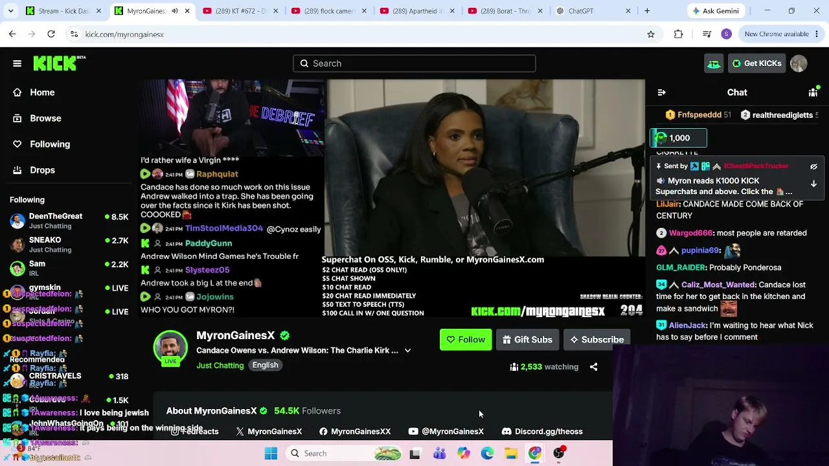Open MyronGainesX X profile link
The height and width of the screenshot is (466, 829).
pyautogui.click(x=269, y=432)
